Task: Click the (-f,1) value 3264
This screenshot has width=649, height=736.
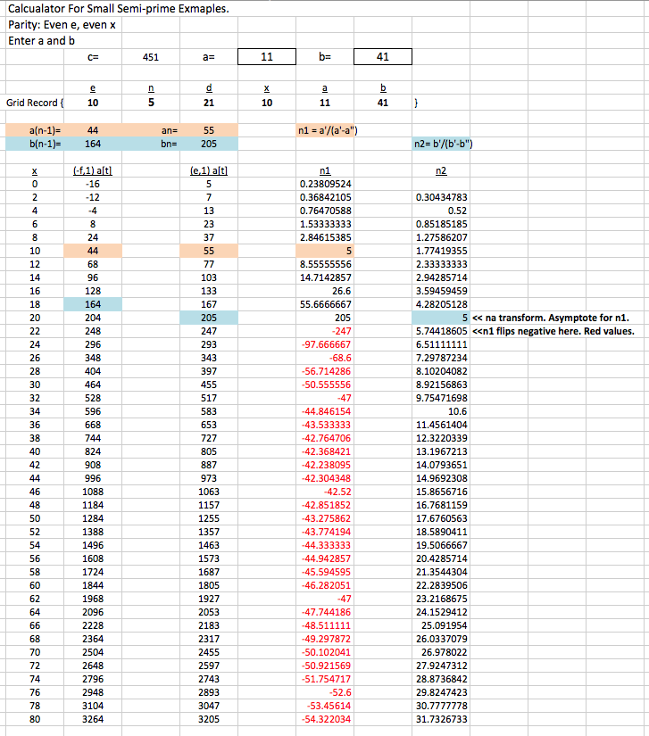Action: (93, 719)
